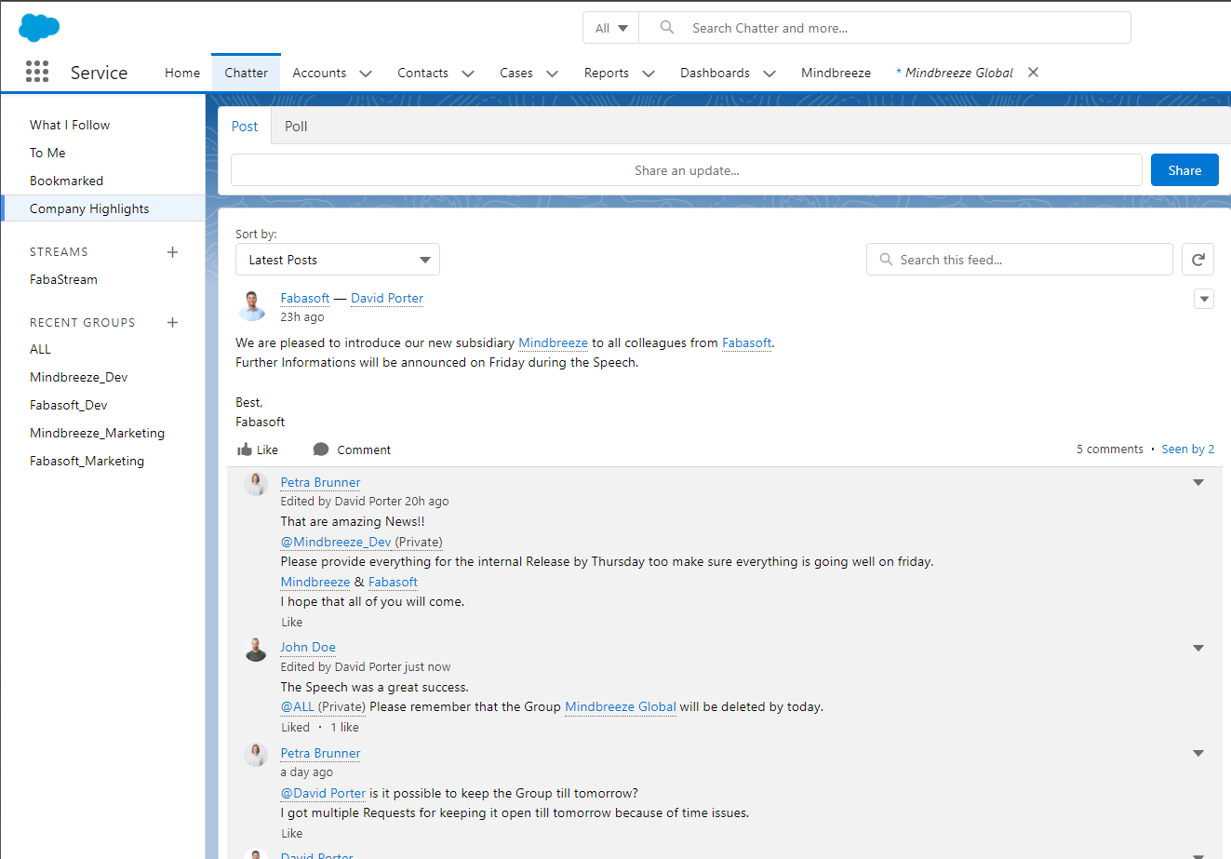Refresh the feed with the reload icon
Image resolution: width=1231 pixels, height=859 pixels.
pos(1198,260)
